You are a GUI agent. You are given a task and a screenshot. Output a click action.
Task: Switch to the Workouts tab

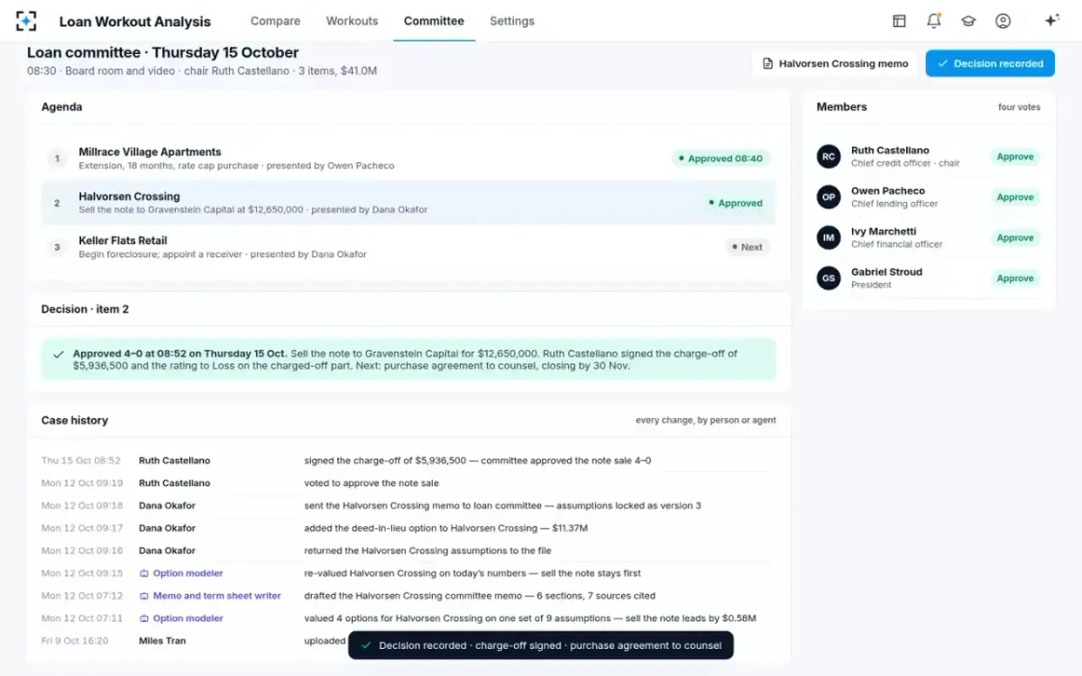(353, 21)
